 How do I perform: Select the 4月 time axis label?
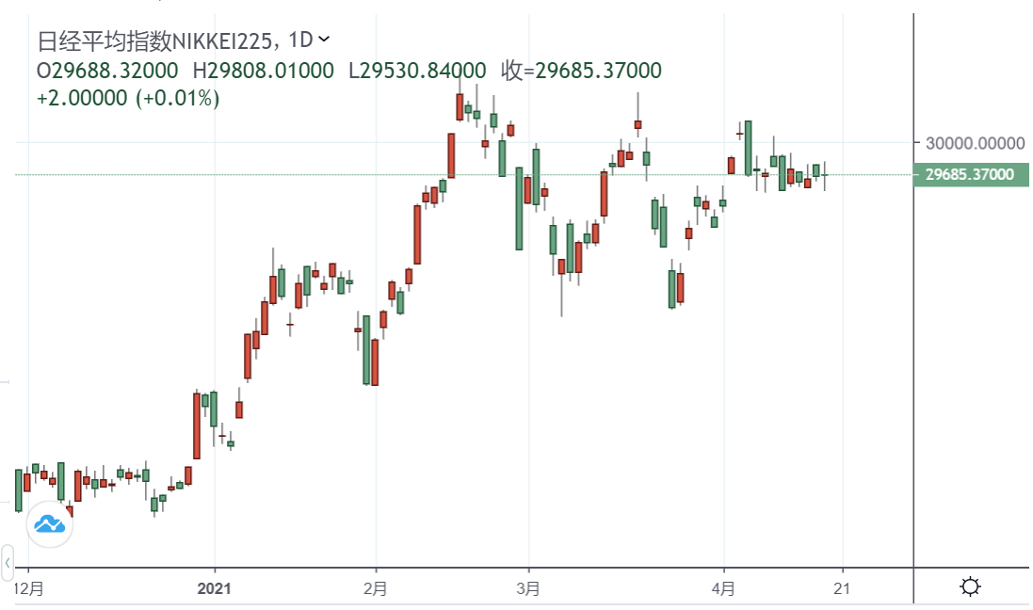(723, 589)
